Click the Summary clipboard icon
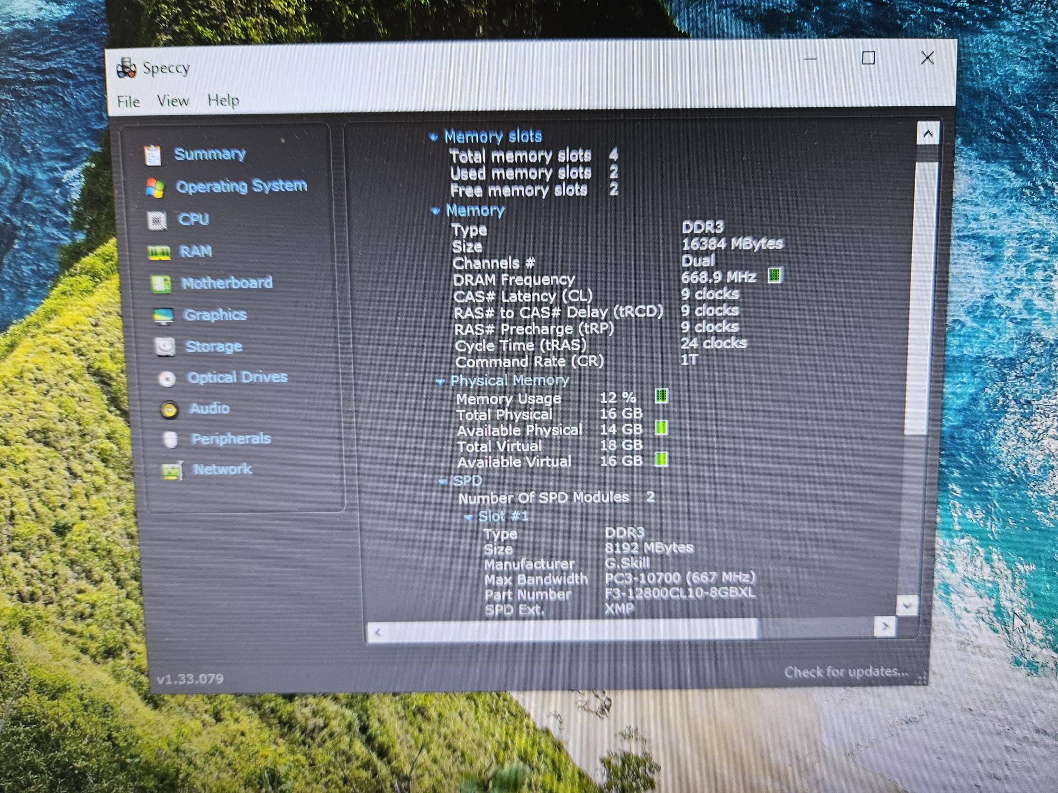 tap(152, 155)
